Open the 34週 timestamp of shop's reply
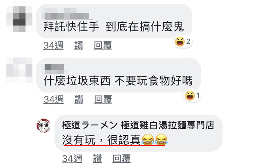 coord(72,159)
